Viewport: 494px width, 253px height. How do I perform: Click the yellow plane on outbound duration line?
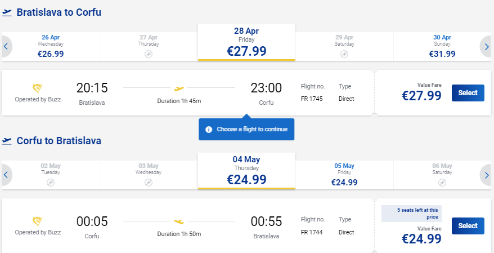[x=179, y=88]
